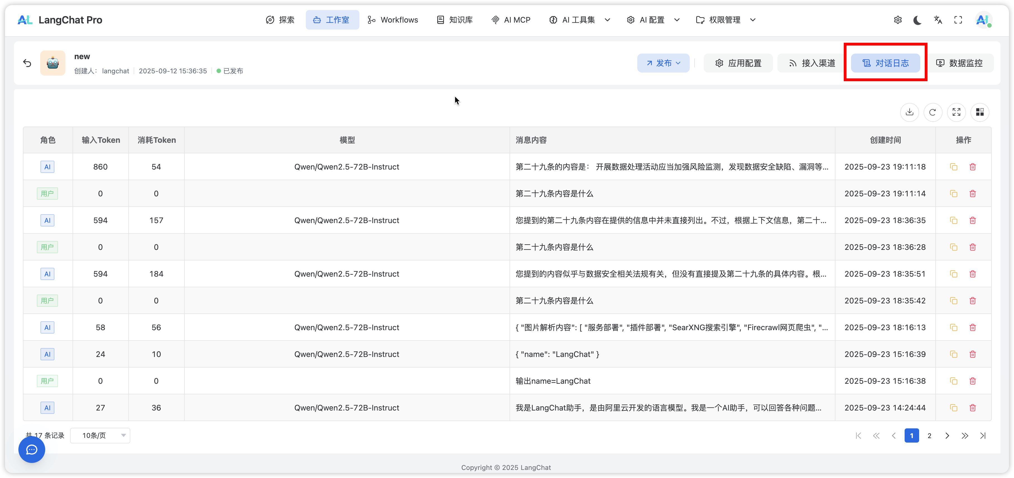This screenshot has height=478, width=1014.
Task: Go to page 2 of records
Action: tap(929, 436)
